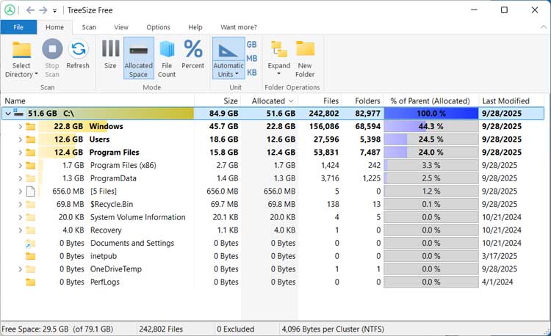Sort by % of Parent (Allocated) column

click(431, 101)
